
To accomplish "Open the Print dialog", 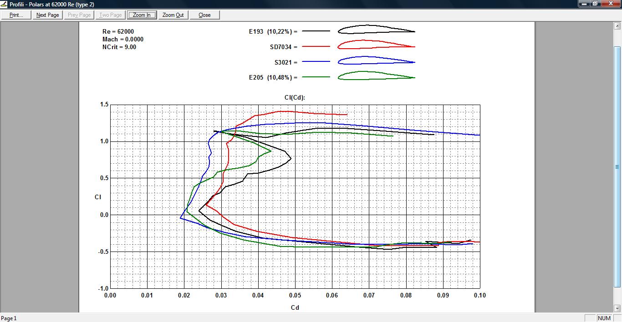I will tap(16, 15).
